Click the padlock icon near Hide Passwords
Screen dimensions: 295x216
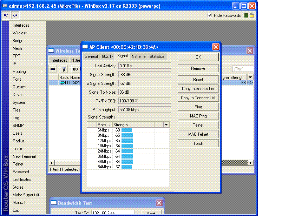point(252,15)
